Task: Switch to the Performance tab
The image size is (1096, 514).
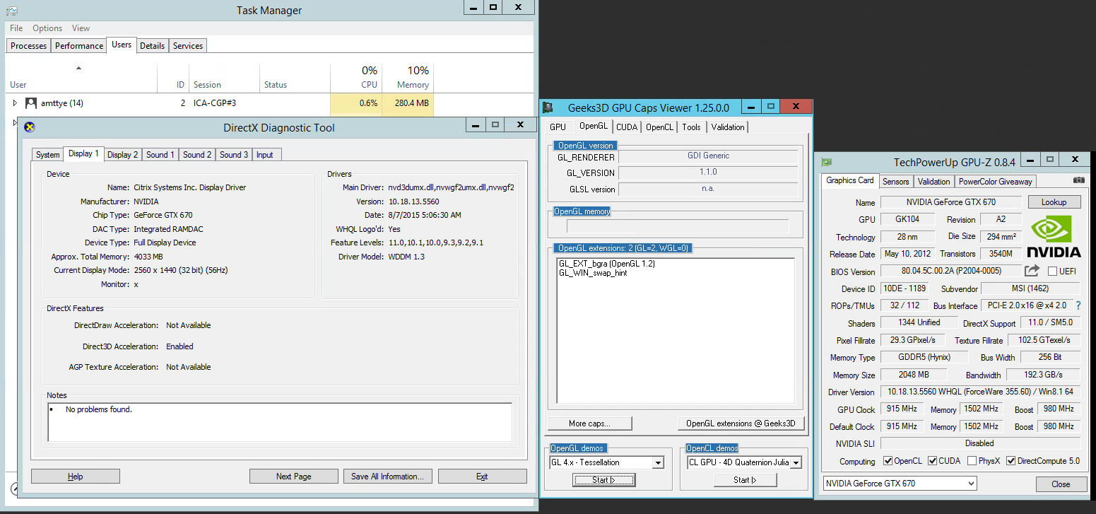Action: tap(79, 46)
